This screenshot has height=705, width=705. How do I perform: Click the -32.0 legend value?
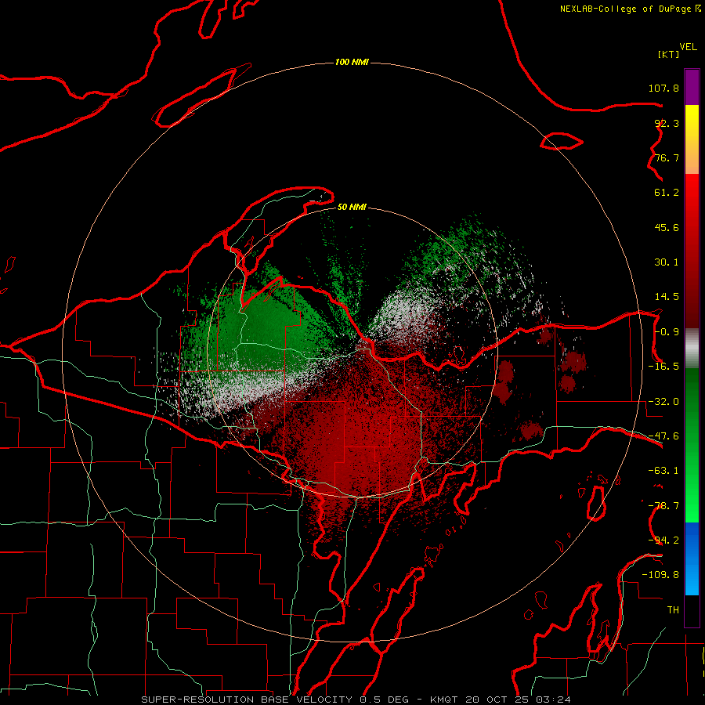click(x=663, y=402)
